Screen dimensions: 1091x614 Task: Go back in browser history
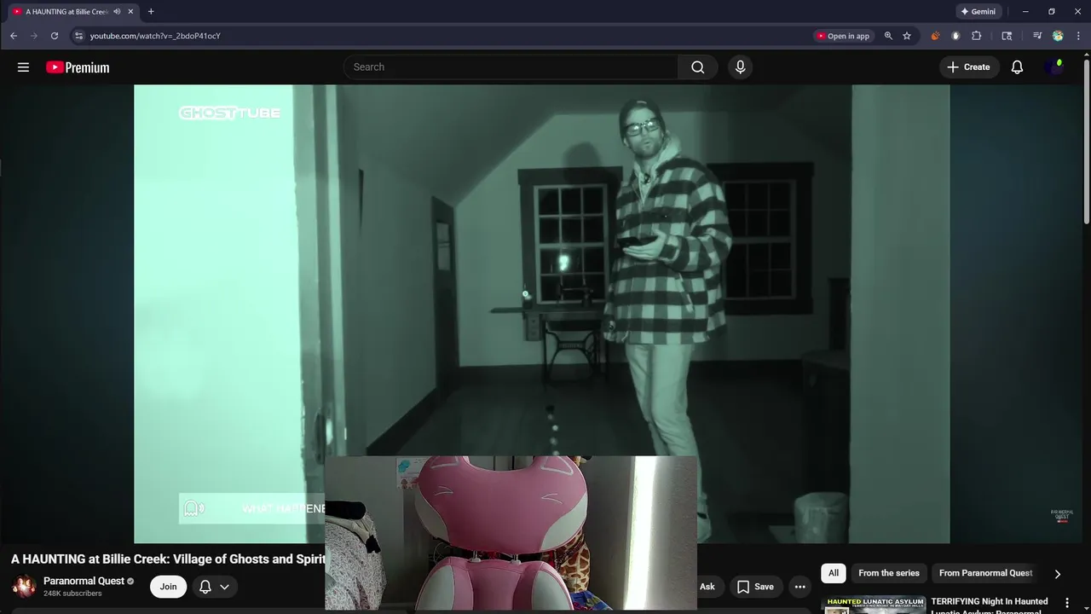pos(14,36)
